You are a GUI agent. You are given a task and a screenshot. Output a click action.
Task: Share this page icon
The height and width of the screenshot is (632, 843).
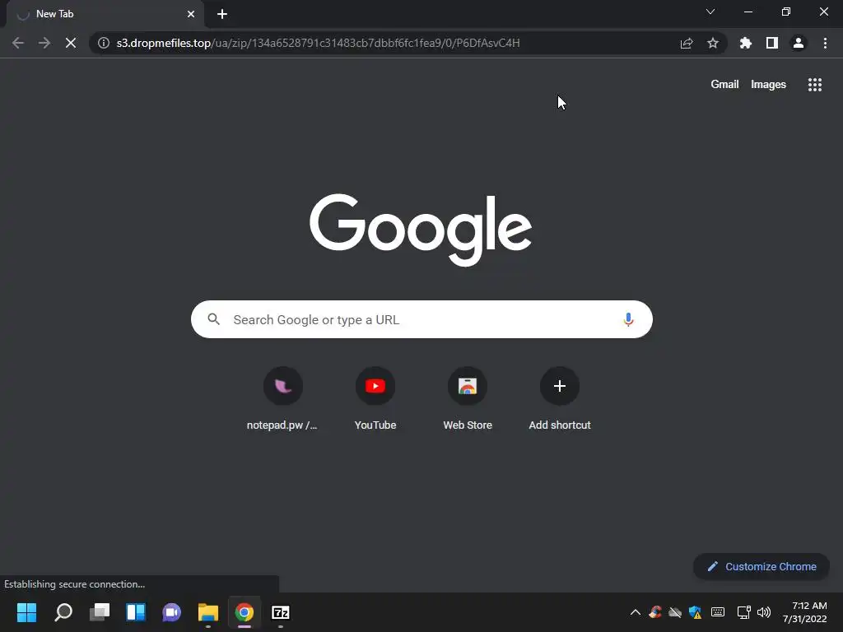pos(687,43)
